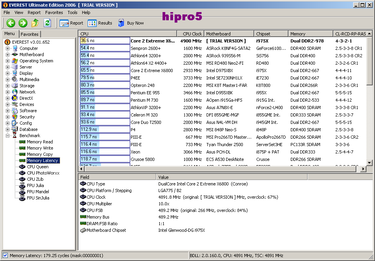Open the File menu
The image size is (375, 261).
(x=7, y=12)
